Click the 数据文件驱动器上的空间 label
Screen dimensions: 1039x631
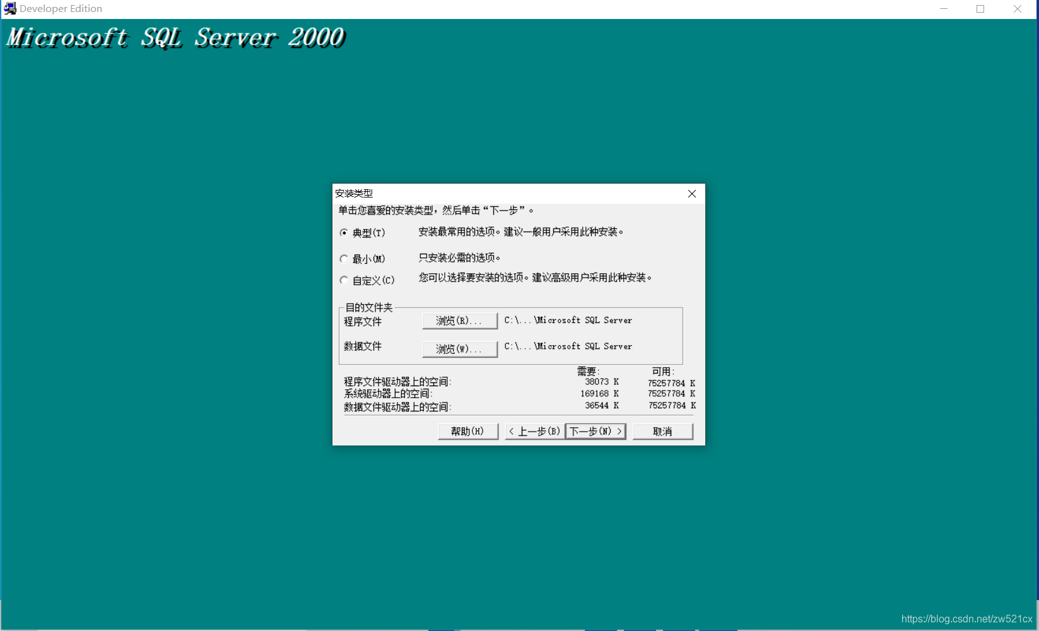tap(397, 407)
